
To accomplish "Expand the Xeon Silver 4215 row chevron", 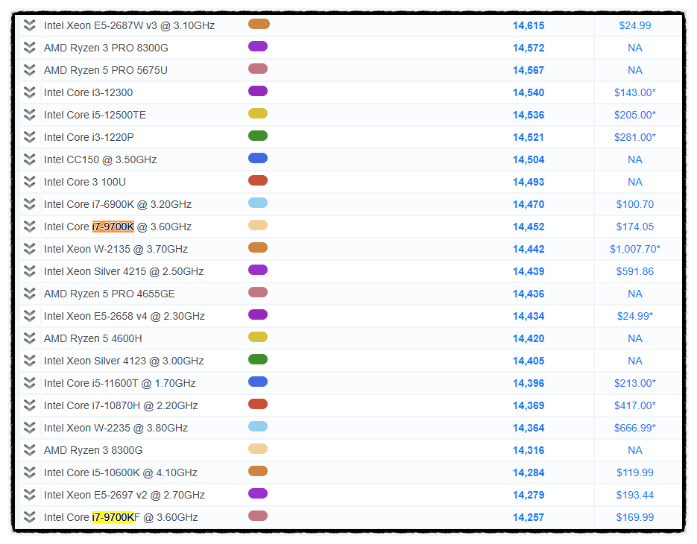I will (29, 271).
